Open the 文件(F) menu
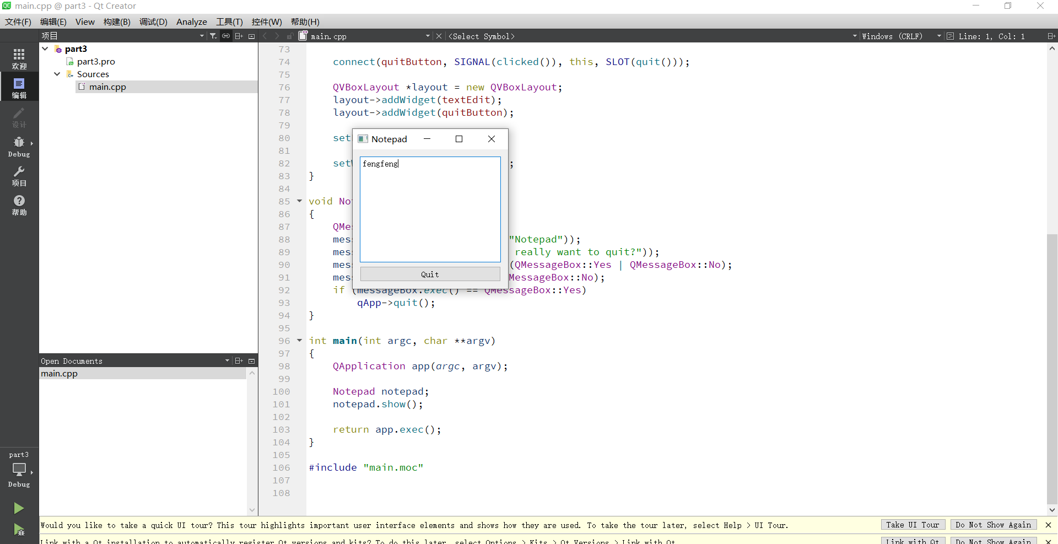This screenshot has width=1058, height=544. [x=18, y=21]
